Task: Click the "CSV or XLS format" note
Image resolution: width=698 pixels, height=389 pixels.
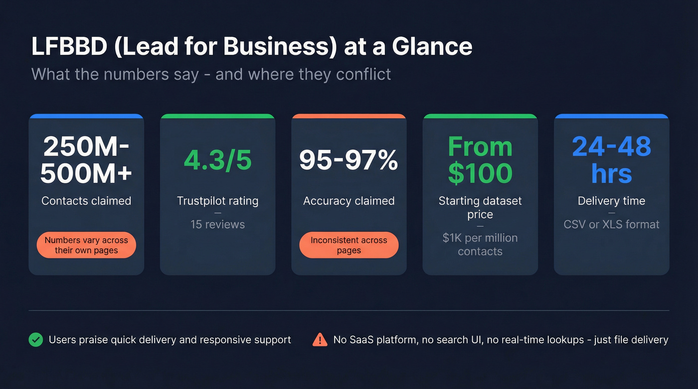Action: [611, 224]
